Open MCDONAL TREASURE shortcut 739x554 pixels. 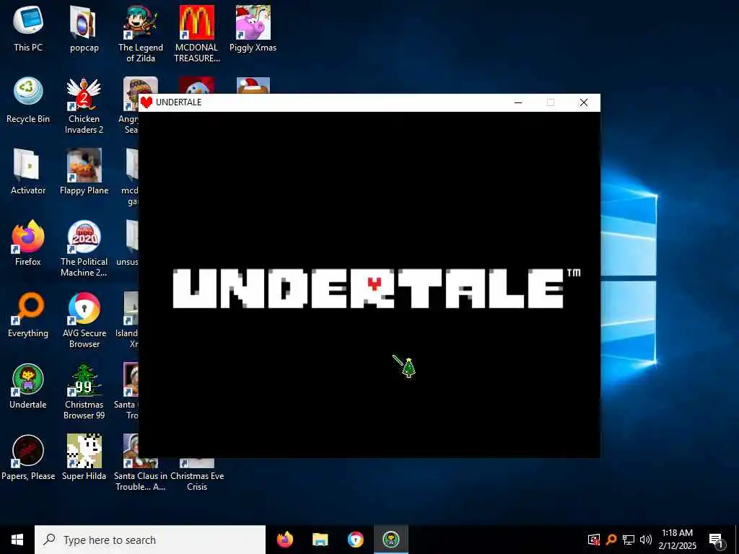tap(196, 33)
